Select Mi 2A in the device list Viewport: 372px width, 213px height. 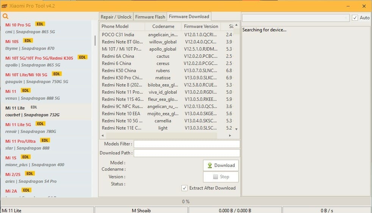pyautogui.click(x=46, y=192)
